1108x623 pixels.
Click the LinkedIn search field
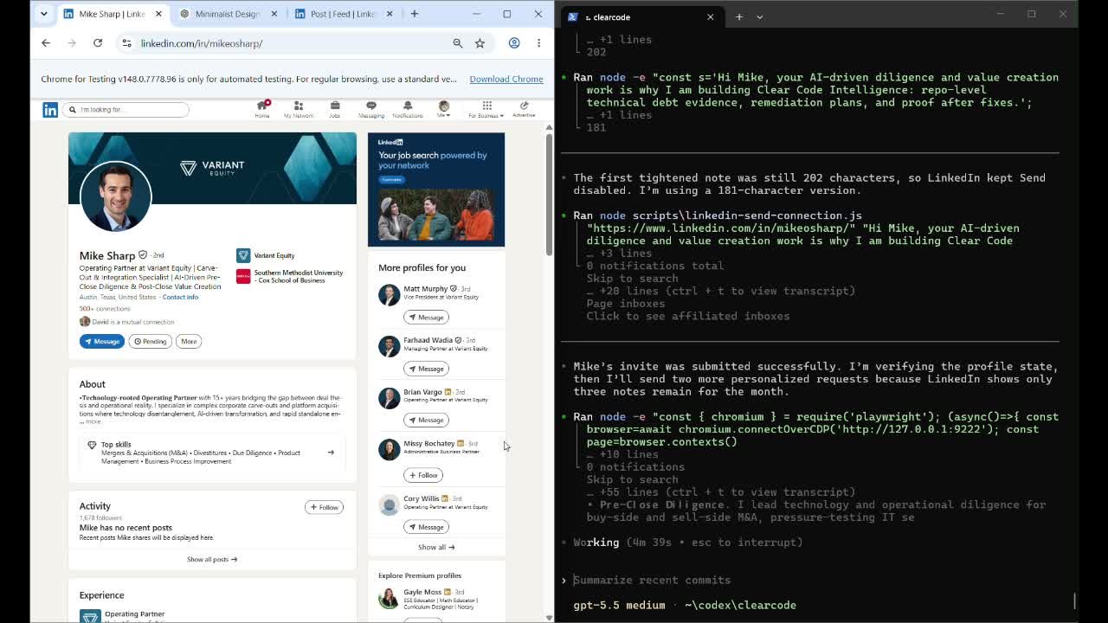click(x=125, y=109)
